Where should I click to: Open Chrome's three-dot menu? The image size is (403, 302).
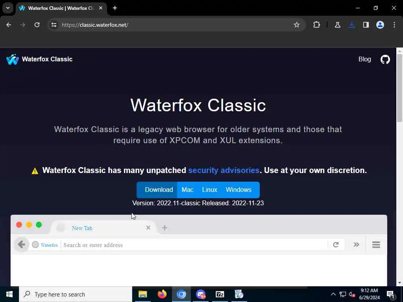click(394, 25)
